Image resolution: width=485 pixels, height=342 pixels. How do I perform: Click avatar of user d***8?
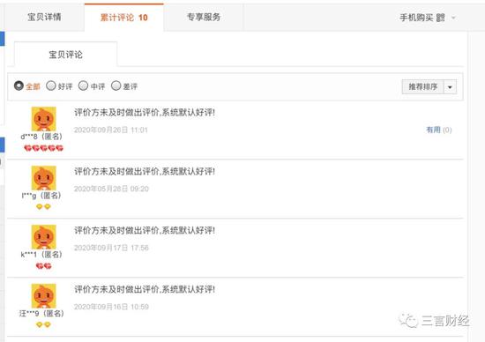pos(43,119)
